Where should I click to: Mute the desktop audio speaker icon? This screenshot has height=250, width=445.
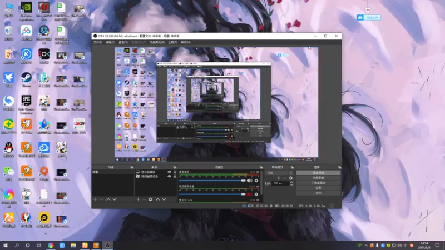[x=249, y=181]
